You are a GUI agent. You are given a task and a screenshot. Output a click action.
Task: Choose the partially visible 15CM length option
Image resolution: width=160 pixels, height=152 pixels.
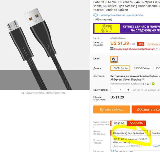157,68
